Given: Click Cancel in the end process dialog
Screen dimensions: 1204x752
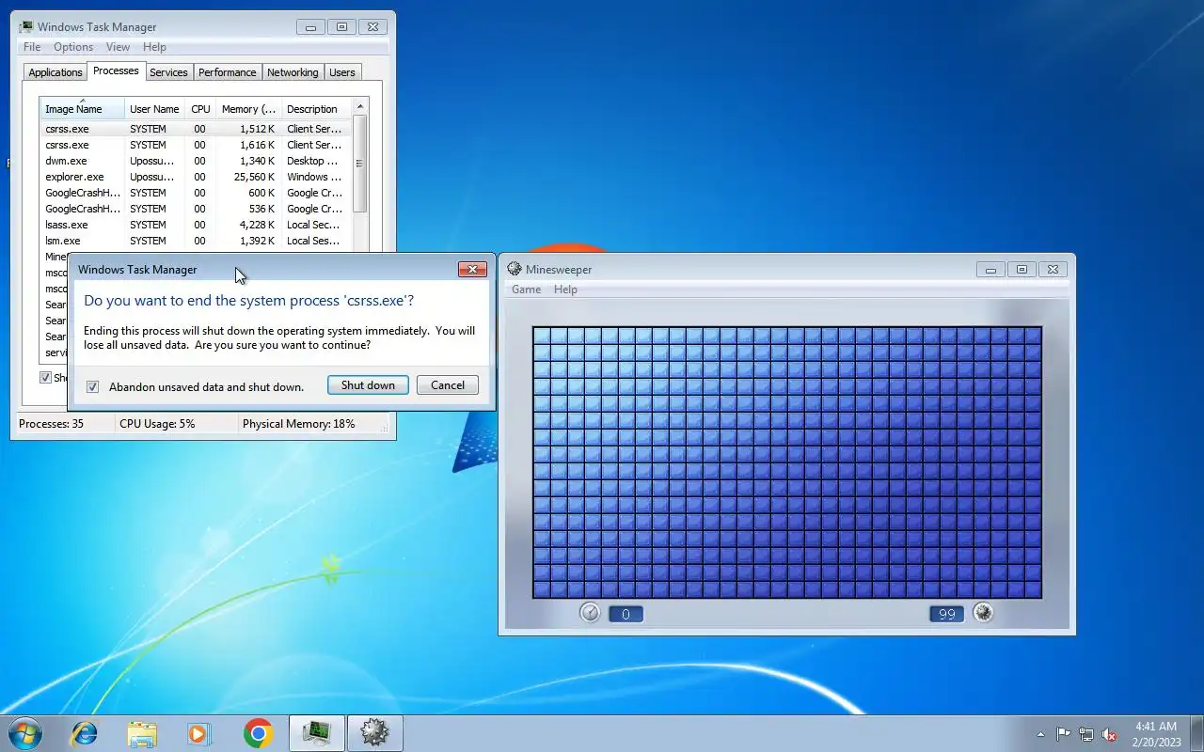Looking at the screenshot, I should [x=448, y=384].
